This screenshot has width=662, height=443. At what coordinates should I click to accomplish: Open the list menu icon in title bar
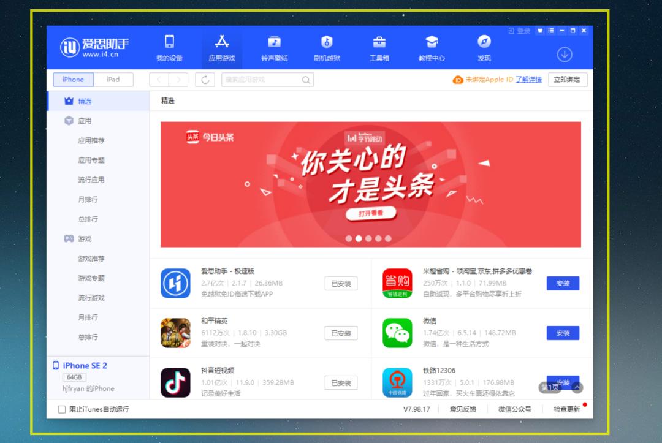pyautogui.click(x=551, y=31)
